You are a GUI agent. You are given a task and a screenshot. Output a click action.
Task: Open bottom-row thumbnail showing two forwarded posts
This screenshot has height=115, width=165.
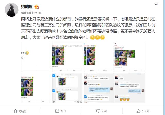(x=67, y=88)
